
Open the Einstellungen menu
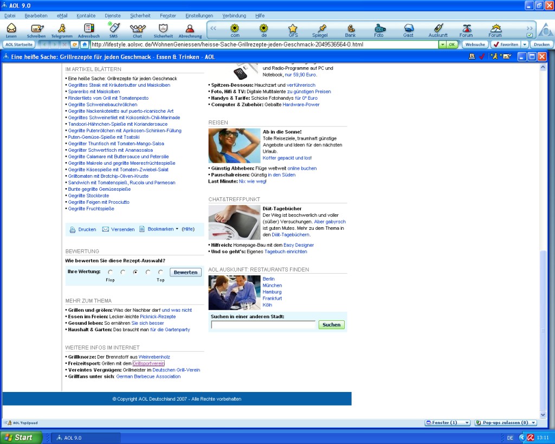coord(199,16)
